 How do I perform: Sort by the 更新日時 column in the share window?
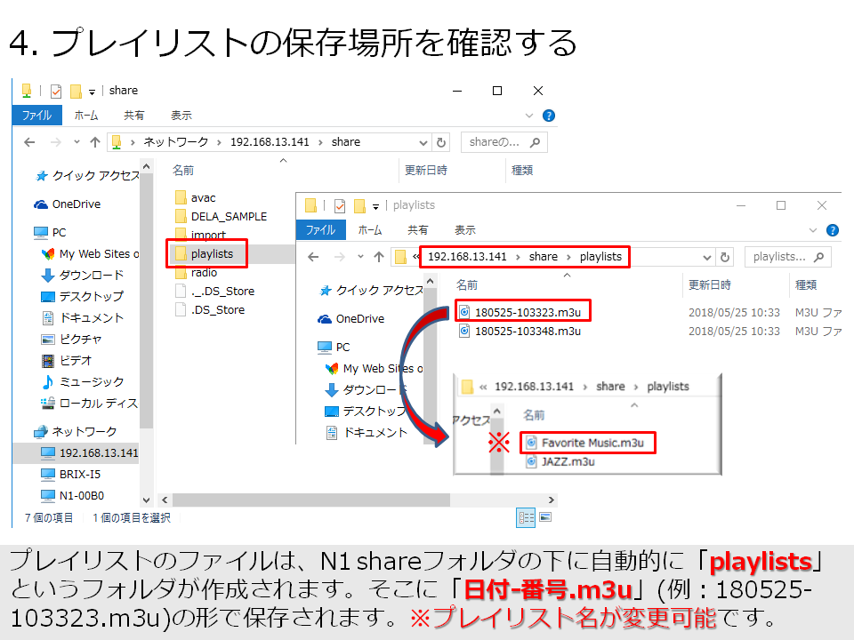(426, 170)
